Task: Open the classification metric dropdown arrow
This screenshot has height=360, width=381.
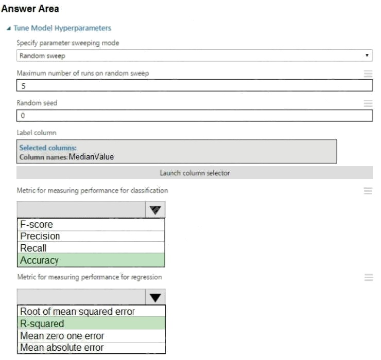Action: (x=155, y=209)
